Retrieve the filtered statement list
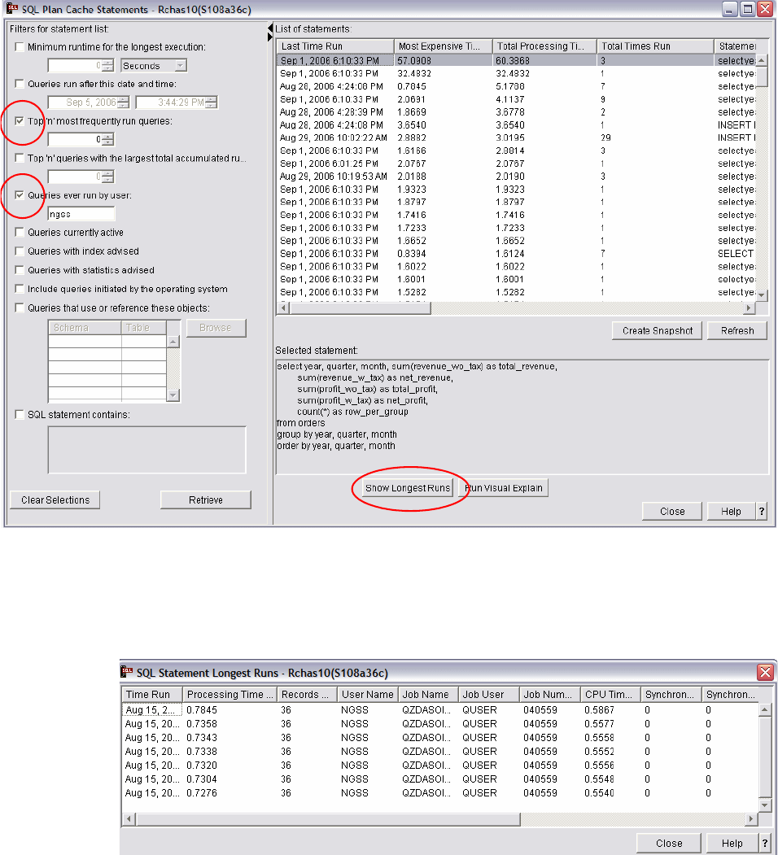The image size is (778, 855). tap(205, 499)
